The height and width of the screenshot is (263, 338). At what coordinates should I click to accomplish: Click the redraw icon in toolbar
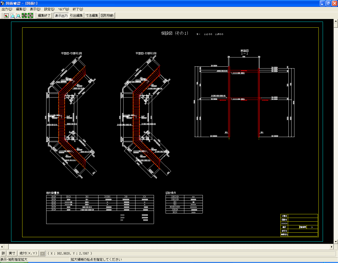point(6,16)
